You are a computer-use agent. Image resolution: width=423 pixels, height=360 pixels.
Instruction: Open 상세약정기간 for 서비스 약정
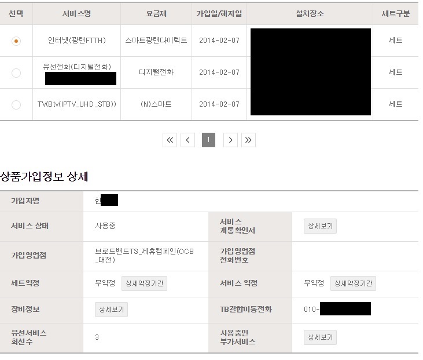pos(353,283)
